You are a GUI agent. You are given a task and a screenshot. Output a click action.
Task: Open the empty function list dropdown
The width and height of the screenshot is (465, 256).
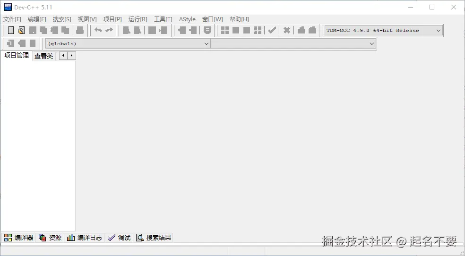(x=293, y=43)
